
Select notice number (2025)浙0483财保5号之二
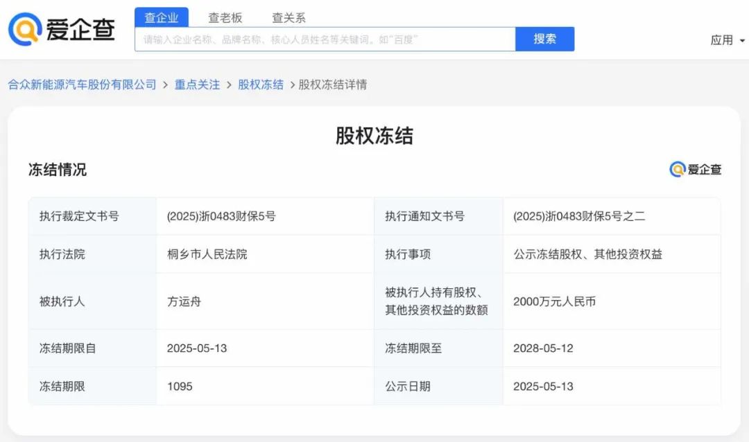tap(579, 216)
